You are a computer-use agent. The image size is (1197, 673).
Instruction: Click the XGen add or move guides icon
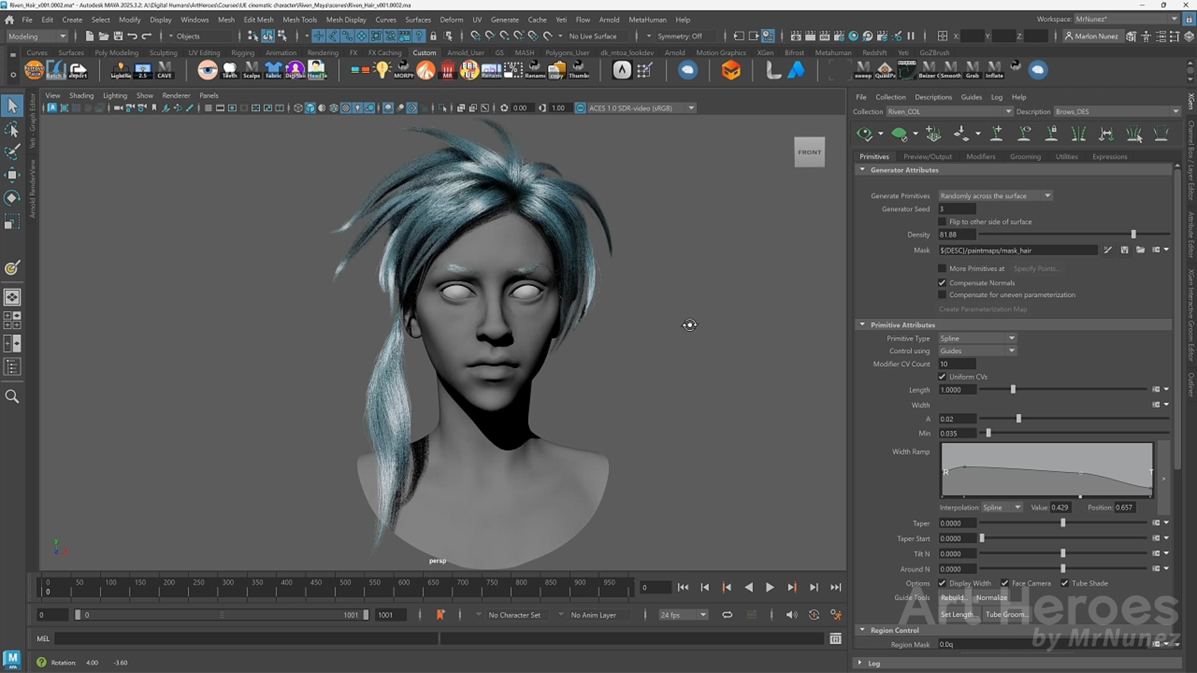pyautogui.click(x=933, y=133)
